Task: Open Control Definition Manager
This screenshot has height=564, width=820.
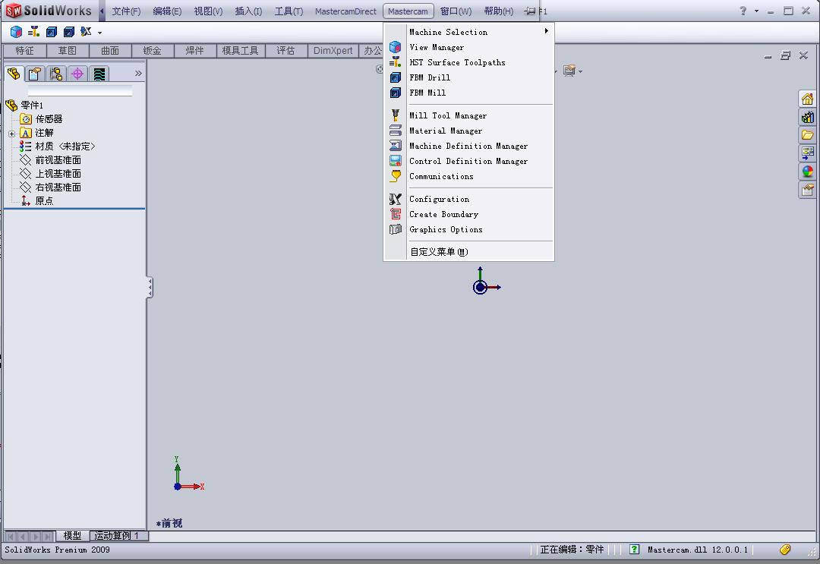Action: tap(469, 161)
